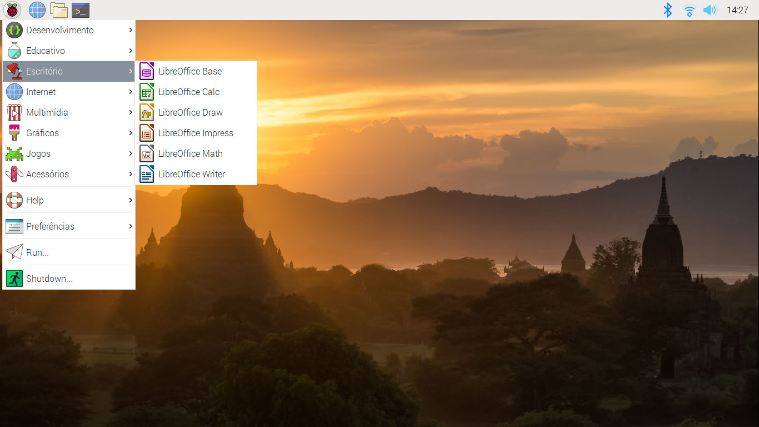Launch LibreOffice Impress from submenu text
759x427 pixels.
tap(196, 133)
